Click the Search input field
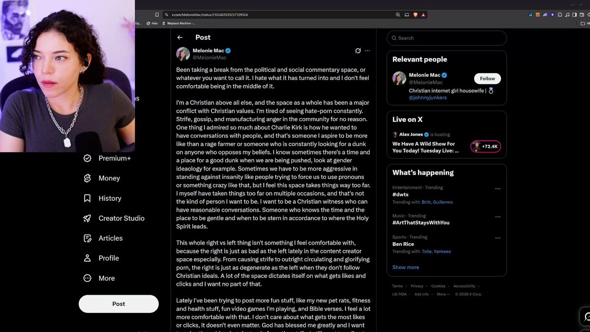This screenshot has height=332, width=590. point(446,38)
